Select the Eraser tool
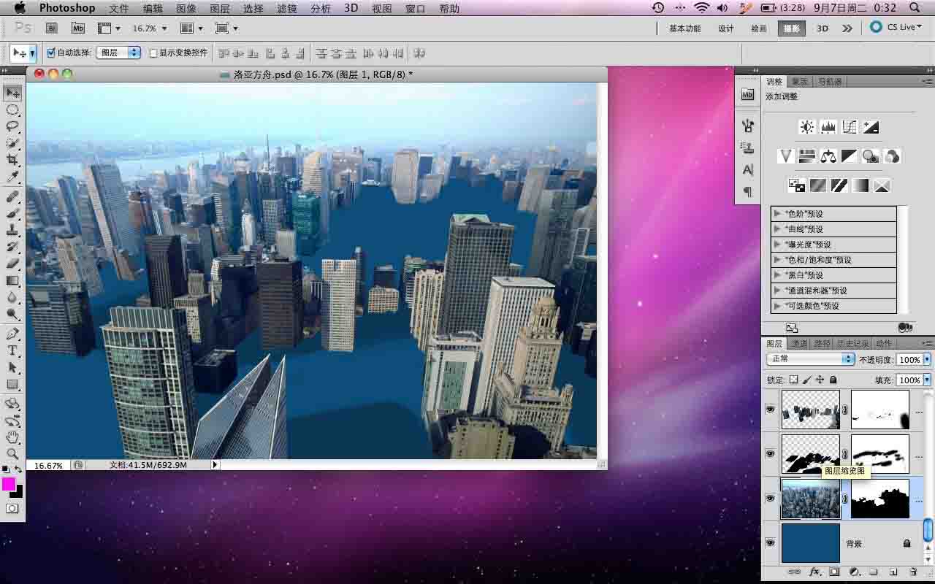Viewport: 935px width, 584px height. click(x=12, y=264)
